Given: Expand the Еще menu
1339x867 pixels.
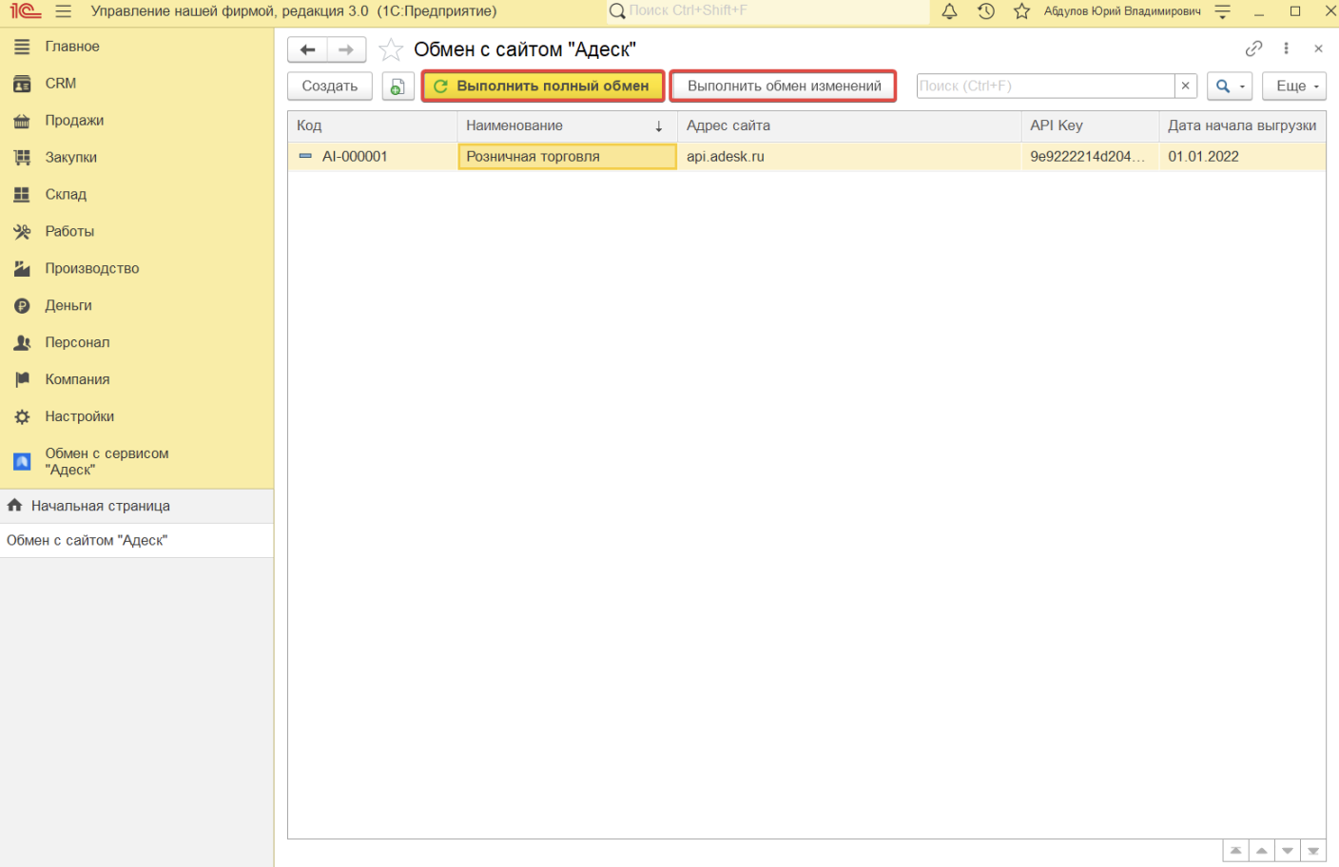Looking at the screenshot, I should (1294, 86).
